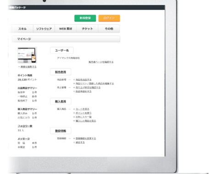
Task: Click the 販売者用 section heading
Action: coord(61,72)
